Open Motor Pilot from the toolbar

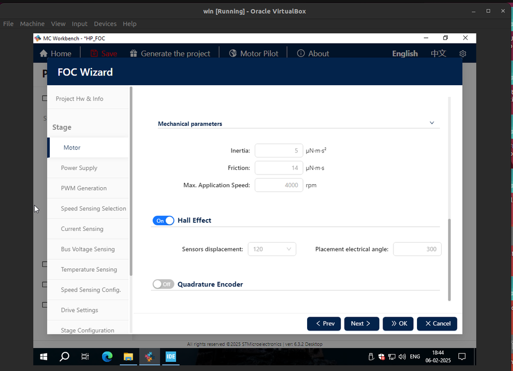pos(254,53)
